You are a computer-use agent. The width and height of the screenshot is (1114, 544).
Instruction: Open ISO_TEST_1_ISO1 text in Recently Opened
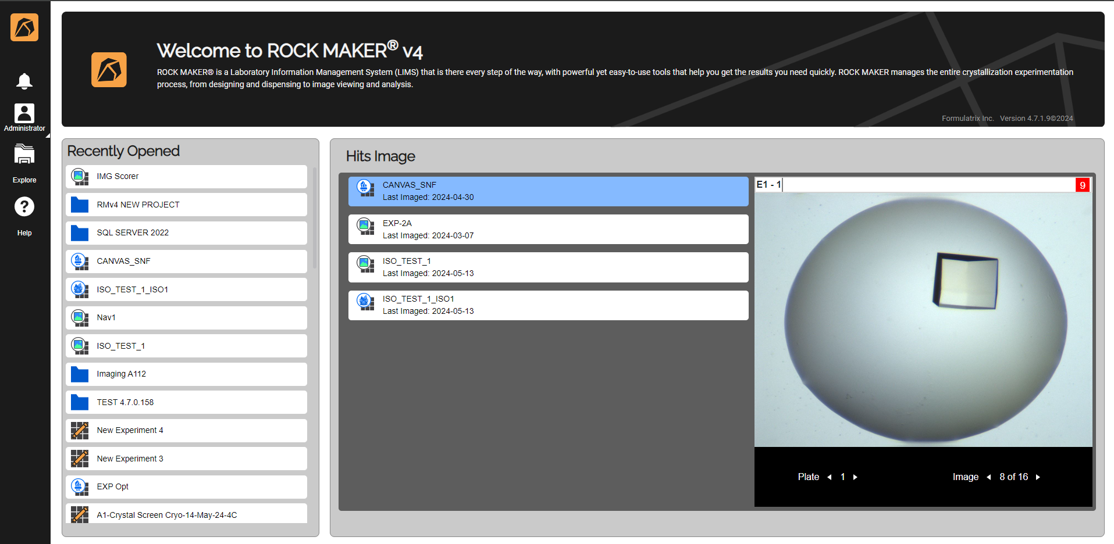point(132,289)
